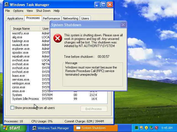Open the Options menu
177x132 pixels.
click(18, 11)
